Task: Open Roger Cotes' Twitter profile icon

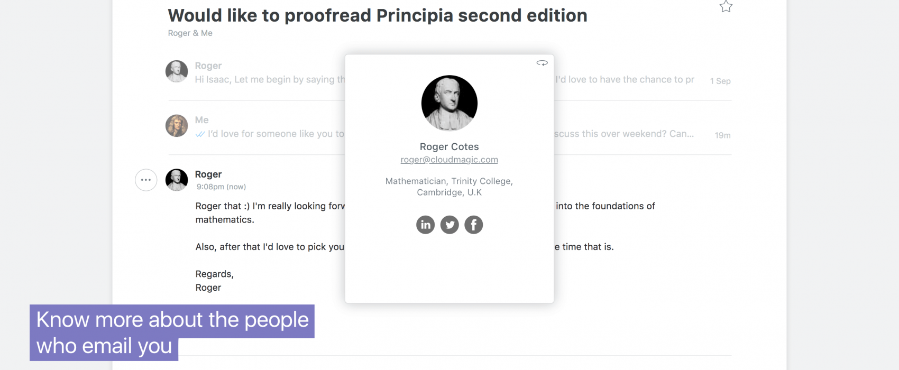Action: [x=449, y=225]
